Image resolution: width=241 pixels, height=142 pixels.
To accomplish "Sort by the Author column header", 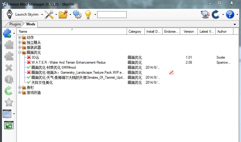I will pos(224,32).
